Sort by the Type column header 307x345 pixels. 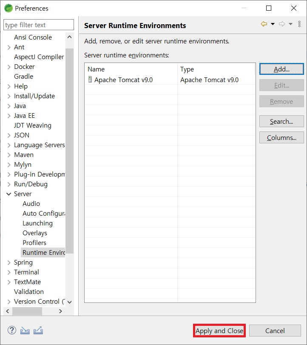[x=216, y=69]
